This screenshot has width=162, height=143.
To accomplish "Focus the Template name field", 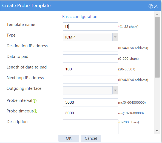I will [x=90, y=26].
